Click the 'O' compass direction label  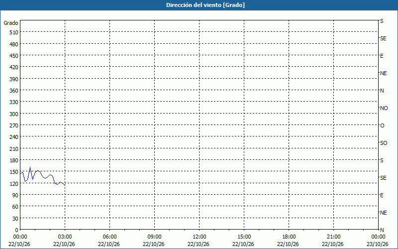click(x=382, y=125)
